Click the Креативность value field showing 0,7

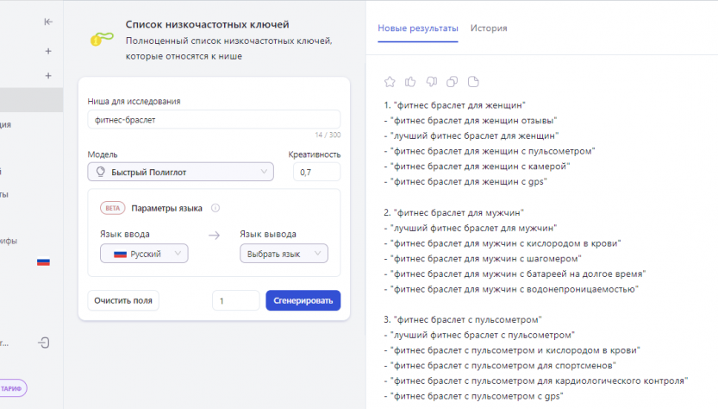316,173
